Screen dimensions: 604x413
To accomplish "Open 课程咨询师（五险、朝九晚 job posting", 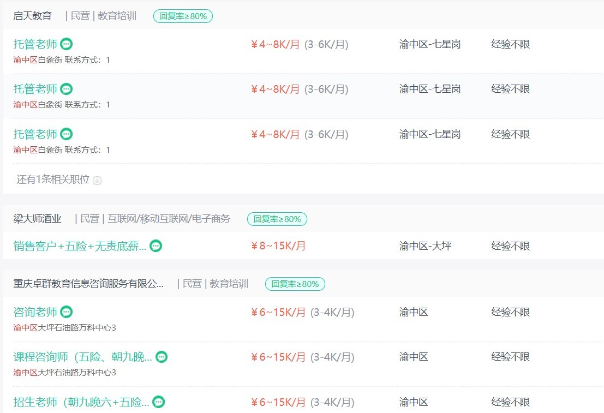I will tap(82, 357).
